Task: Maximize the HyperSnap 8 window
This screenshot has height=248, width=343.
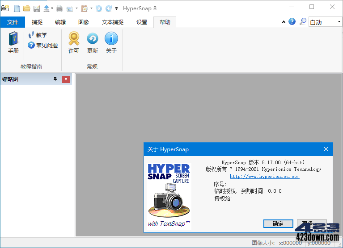Action: [x=312, y=7]
